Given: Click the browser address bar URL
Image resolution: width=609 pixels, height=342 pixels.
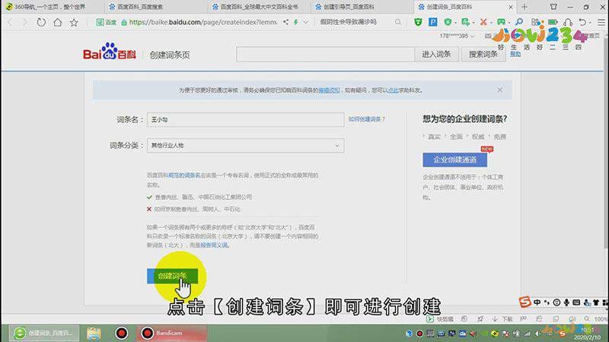Looking at the screenshot, I should [202, 22].
